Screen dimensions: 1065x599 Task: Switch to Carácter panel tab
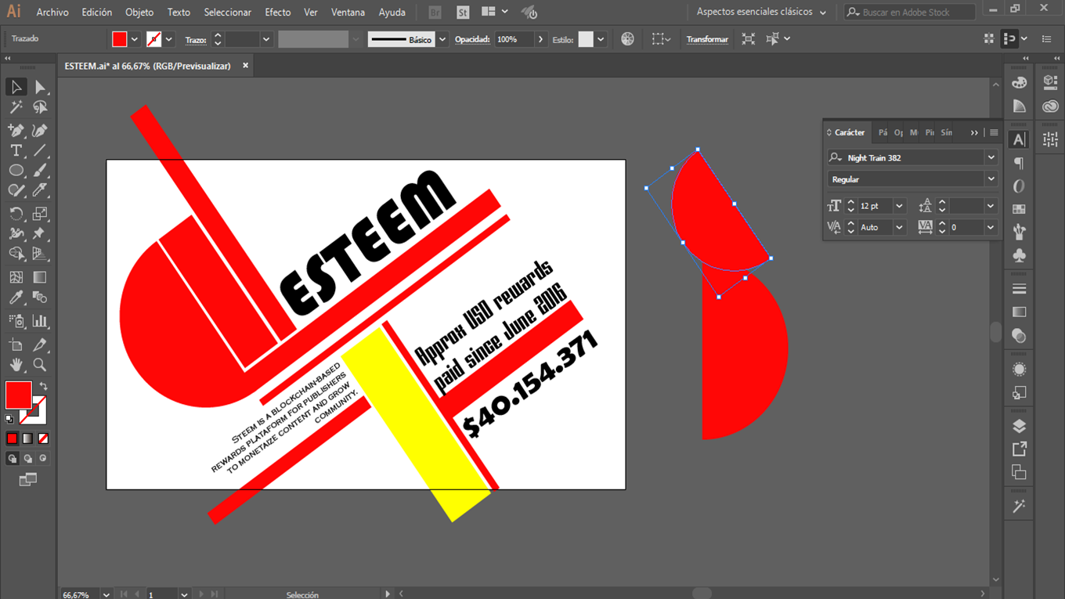point(850,132)
